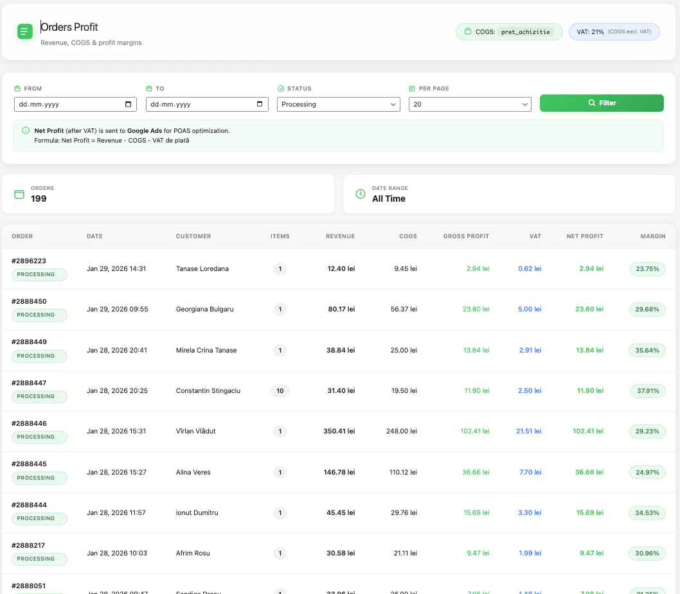Screen dimensions: 680x594
Task: Open order #2888450
Action: (29, 301)
